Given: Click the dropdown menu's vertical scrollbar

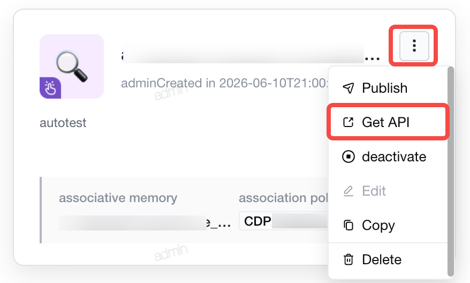Looking at the screenshot, I should click(451, 172).
